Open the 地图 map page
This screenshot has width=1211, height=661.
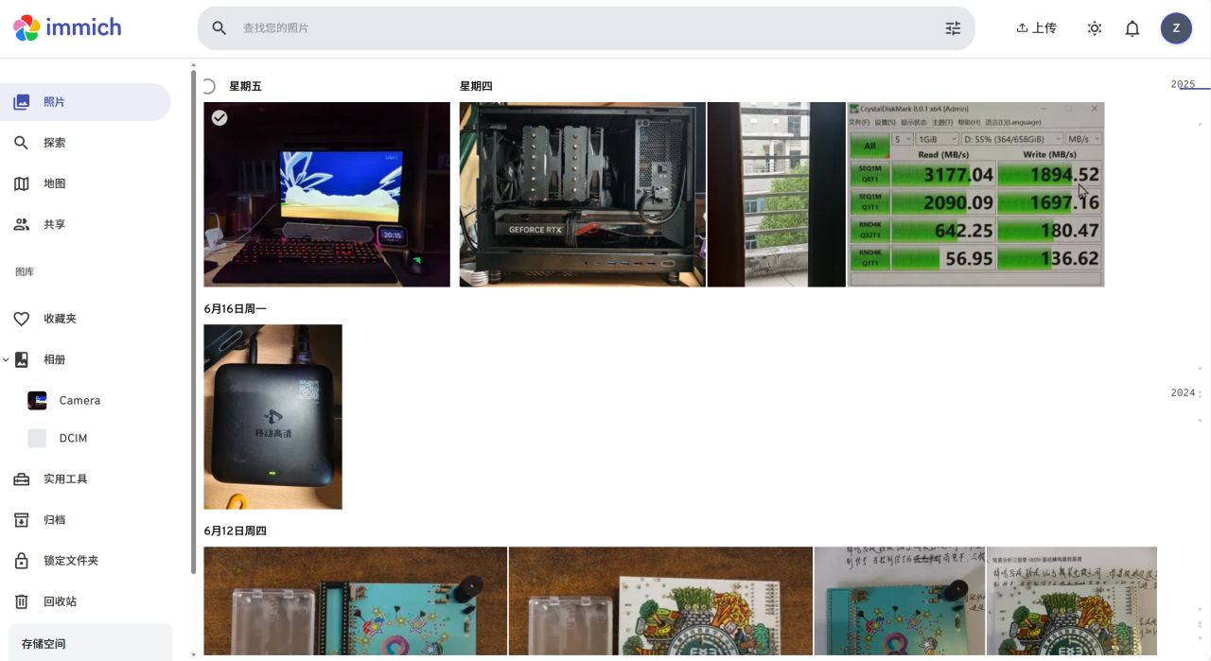[85, 183]
